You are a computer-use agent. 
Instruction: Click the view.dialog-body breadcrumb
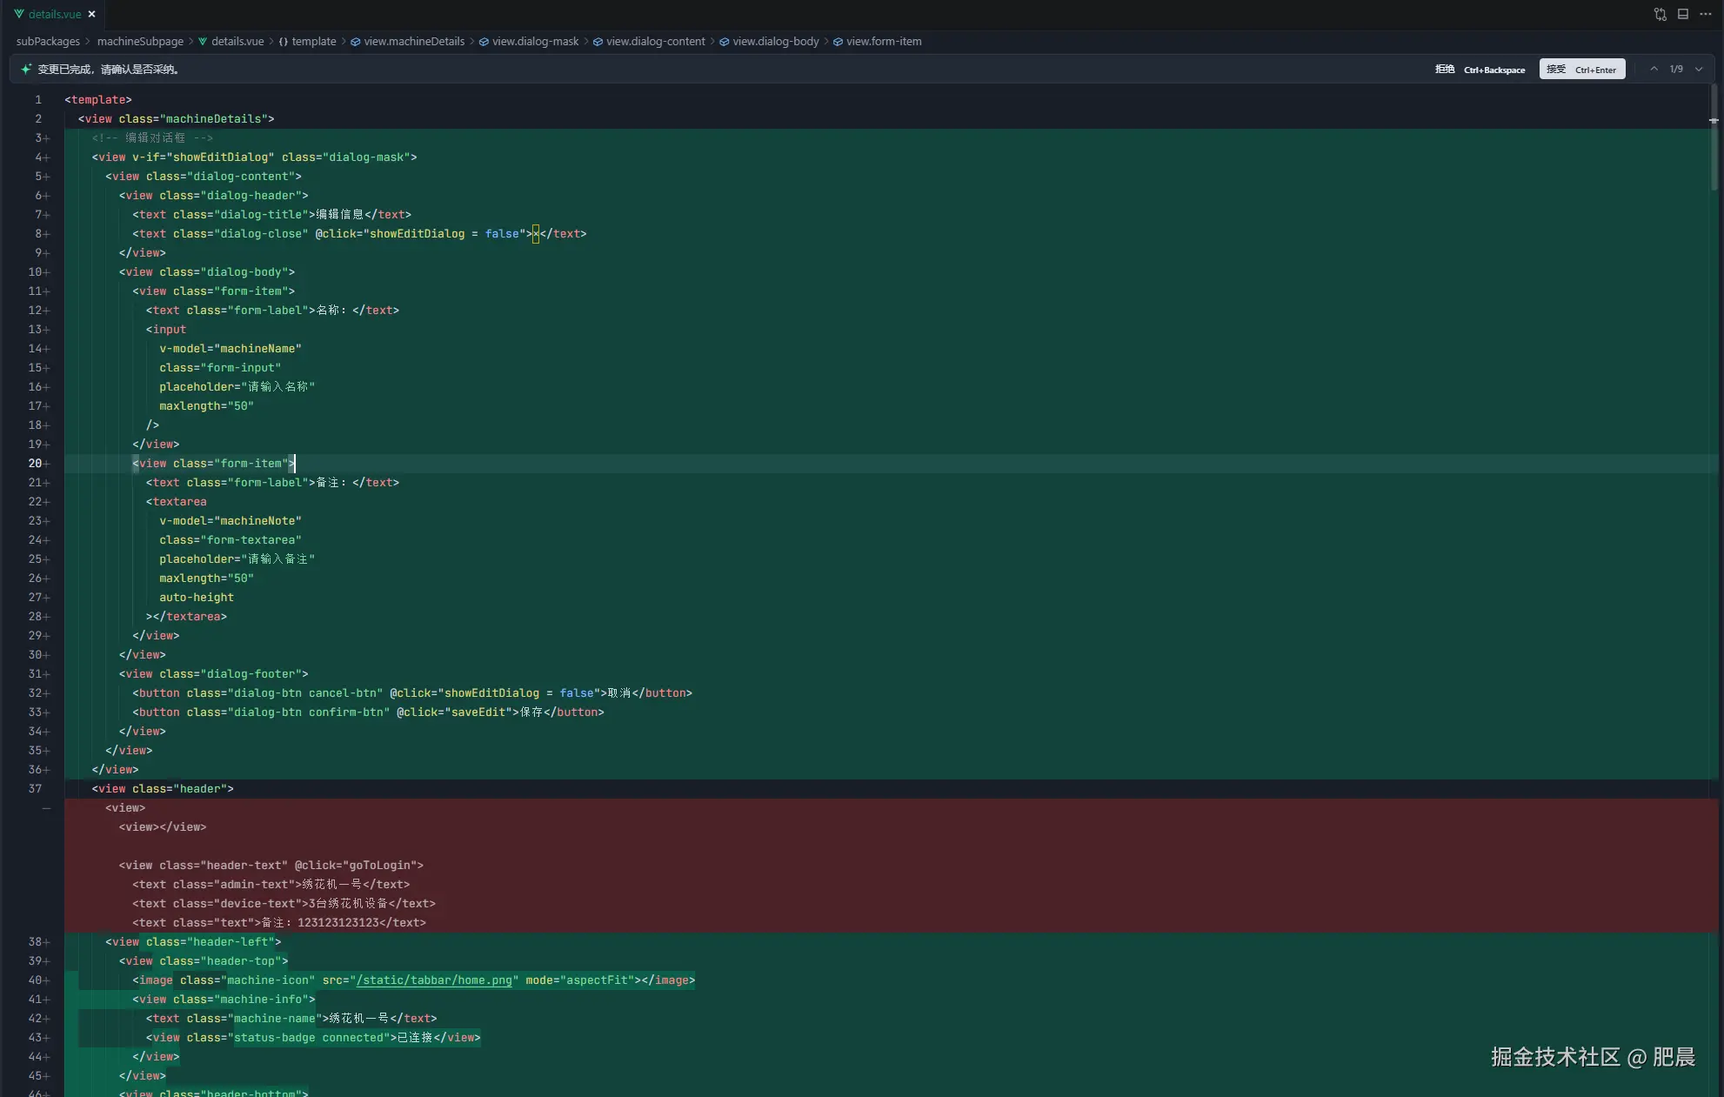coord(775,41)
